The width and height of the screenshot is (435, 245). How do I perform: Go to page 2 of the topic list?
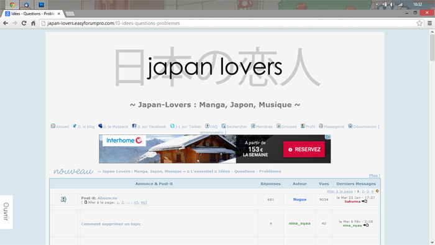click(x=363, y=191)
